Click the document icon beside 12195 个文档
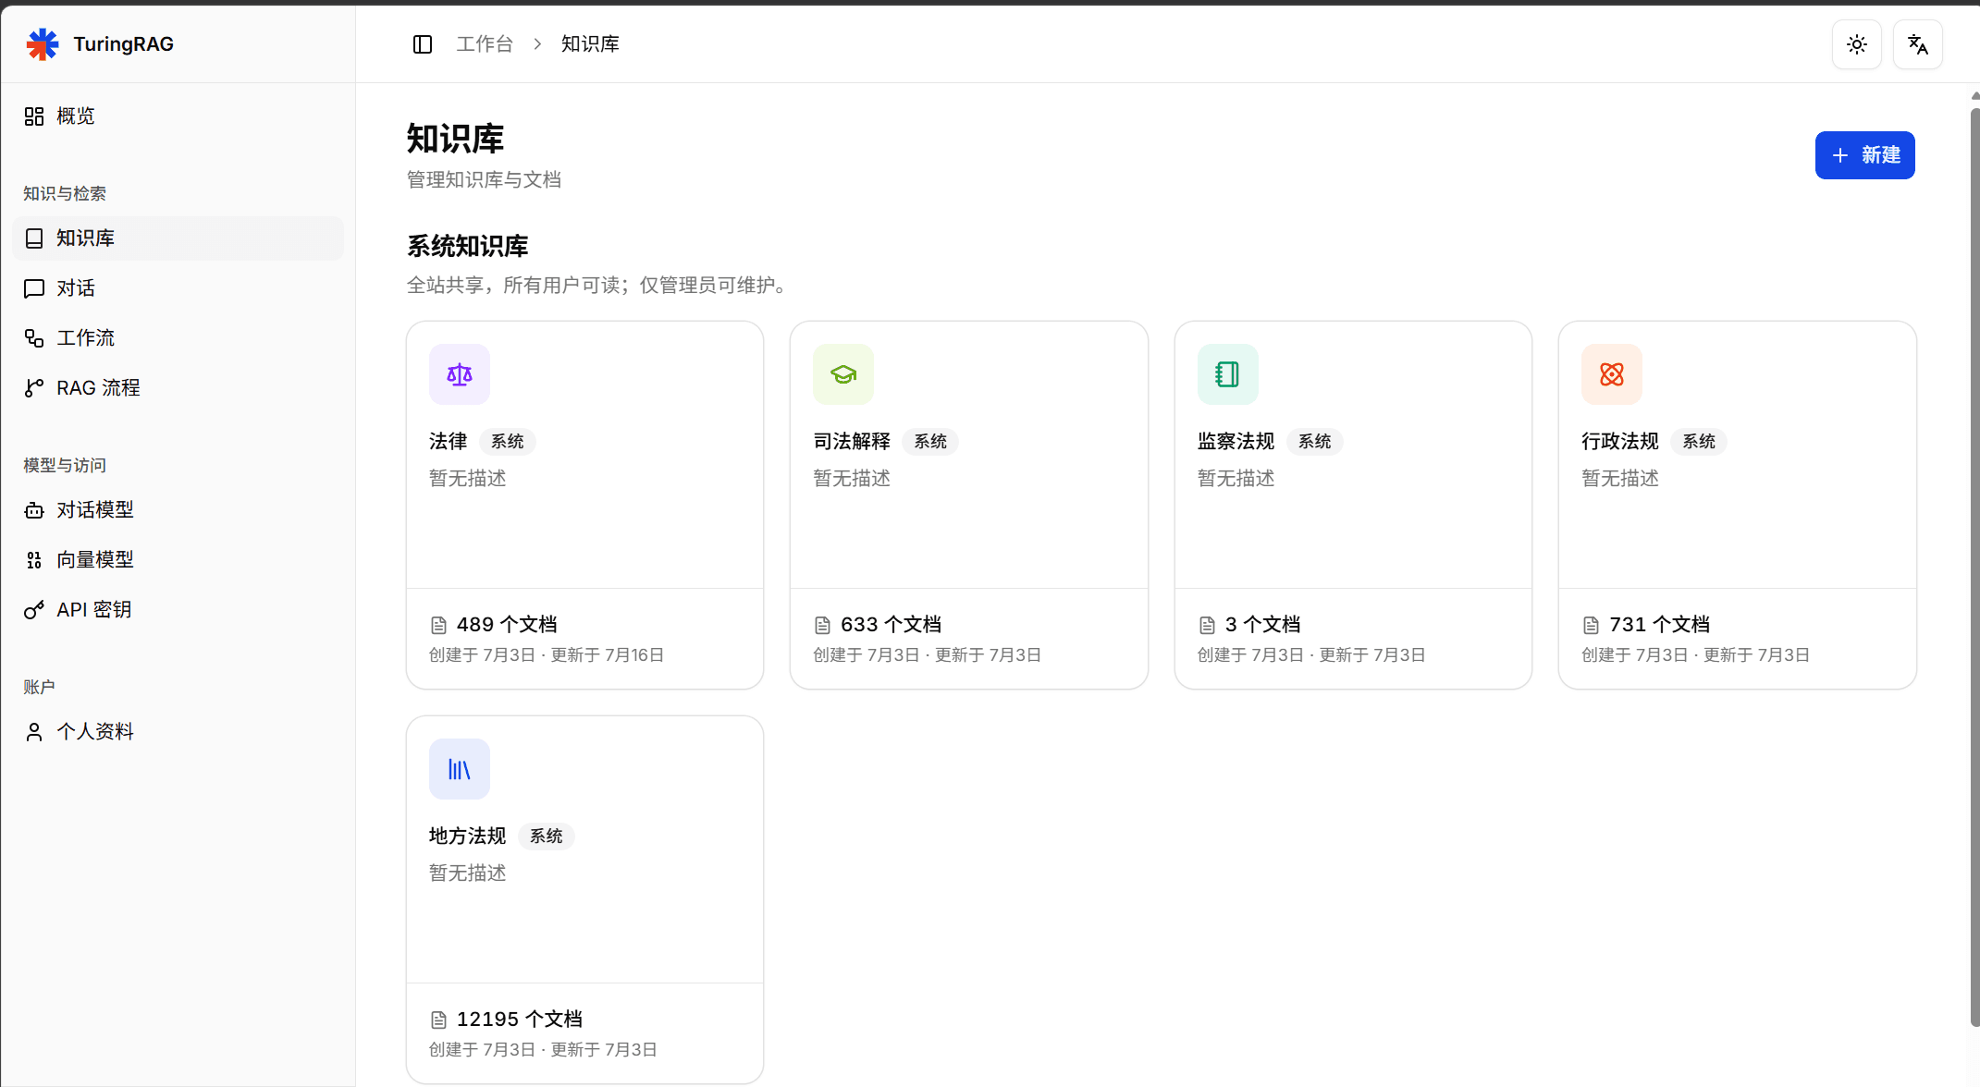The height and width of the screenshot is (1087, 1980). (438, 1020)
